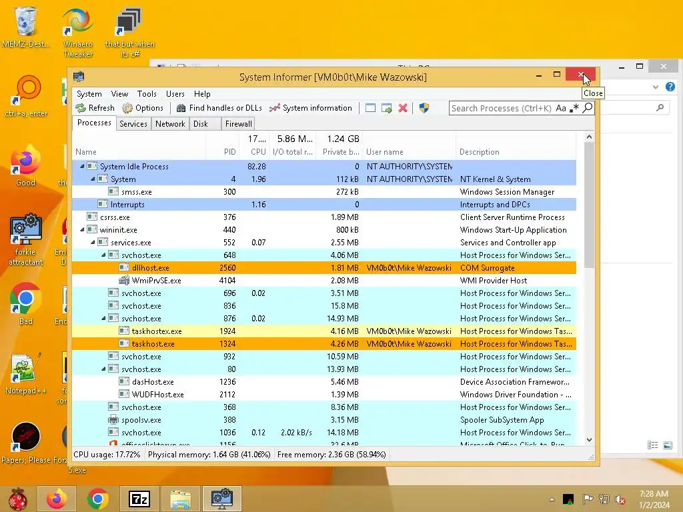Open the System information graphs

coord(311,108)
